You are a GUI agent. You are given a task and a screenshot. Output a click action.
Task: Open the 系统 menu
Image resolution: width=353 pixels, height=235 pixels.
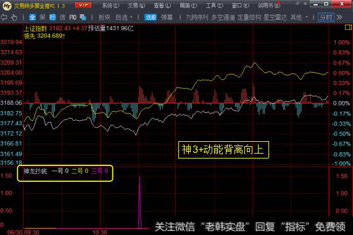coord(110,6)
